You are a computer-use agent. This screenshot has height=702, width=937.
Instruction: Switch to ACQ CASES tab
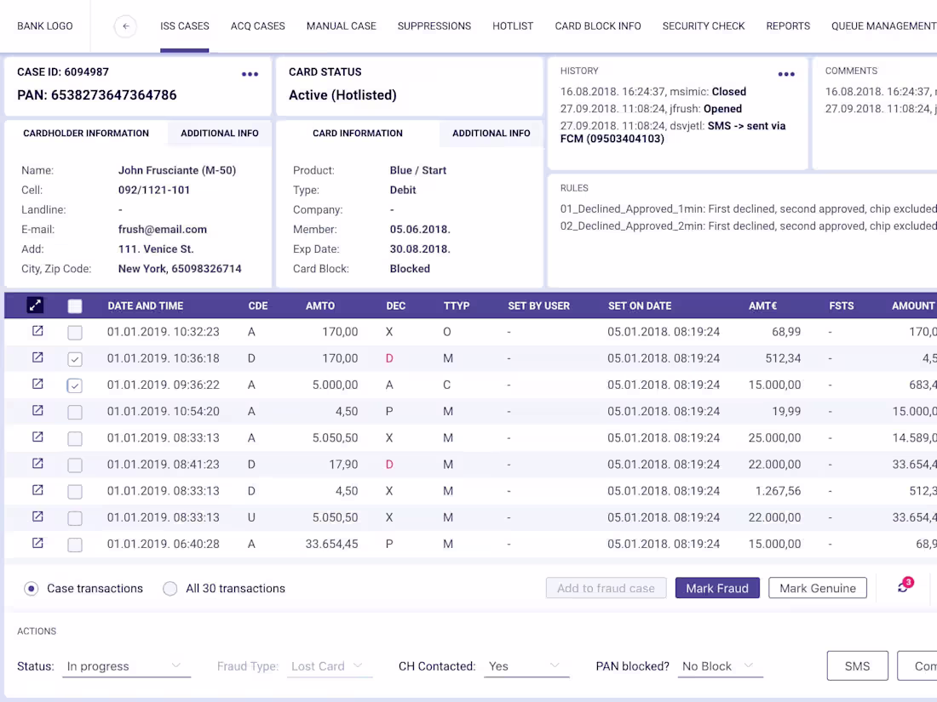click(257, 26)
